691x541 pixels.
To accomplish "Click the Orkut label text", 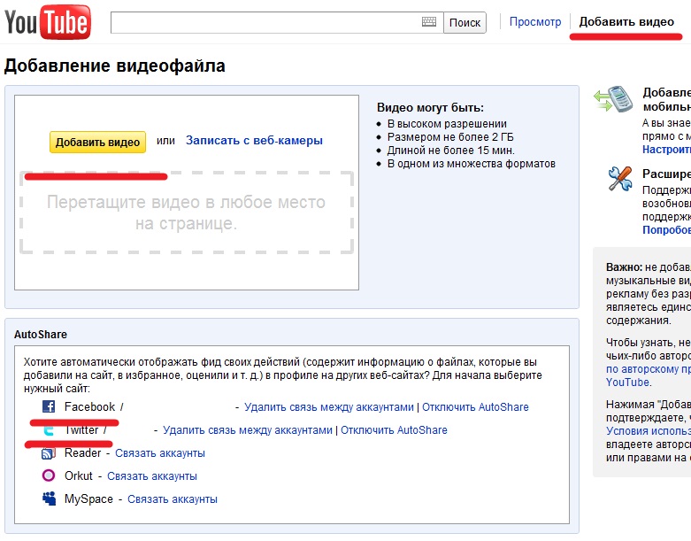I will tap(79, 476).
